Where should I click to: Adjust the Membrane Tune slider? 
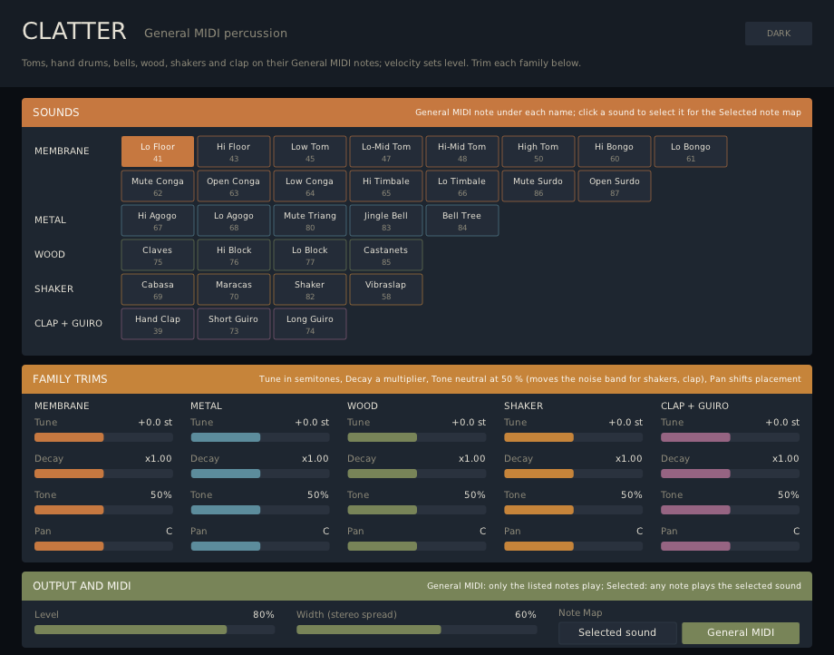[103, 437]
